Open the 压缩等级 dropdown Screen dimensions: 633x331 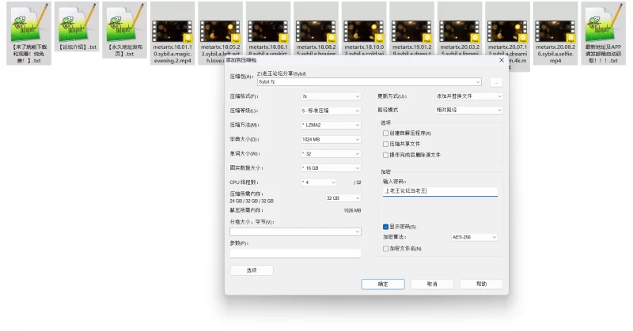331,111
